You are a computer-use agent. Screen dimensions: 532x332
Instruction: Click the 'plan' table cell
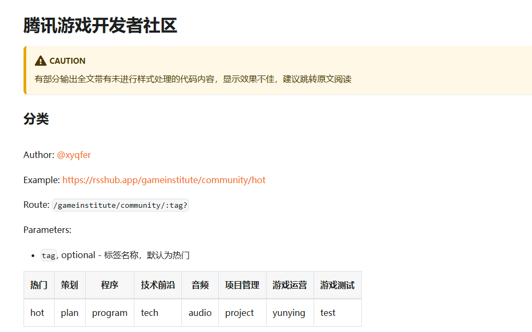click(70, 313)
